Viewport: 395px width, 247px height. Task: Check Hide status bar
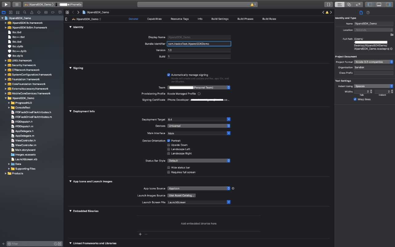click(168, 167)
